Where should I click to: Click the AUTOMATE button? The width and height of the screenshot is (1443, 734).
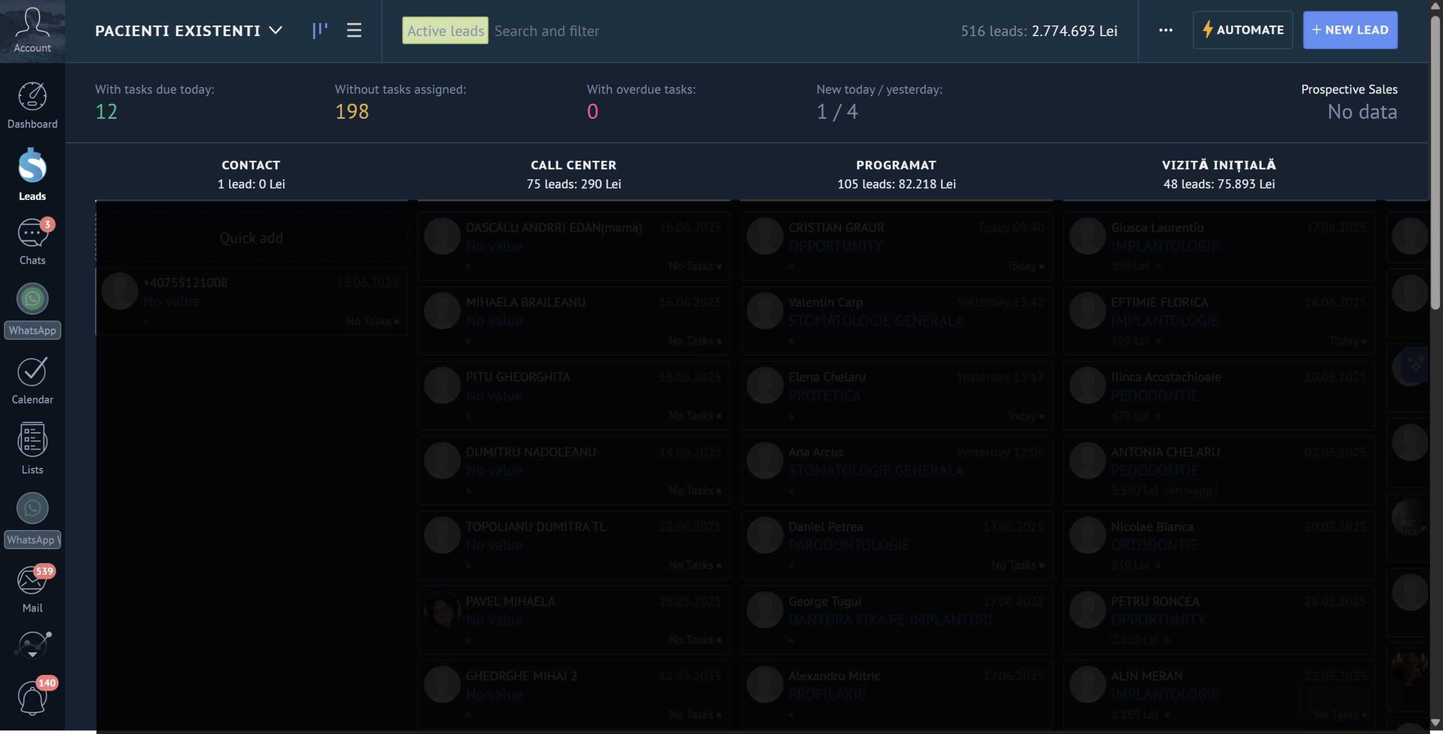click(x=1242, y=30)
